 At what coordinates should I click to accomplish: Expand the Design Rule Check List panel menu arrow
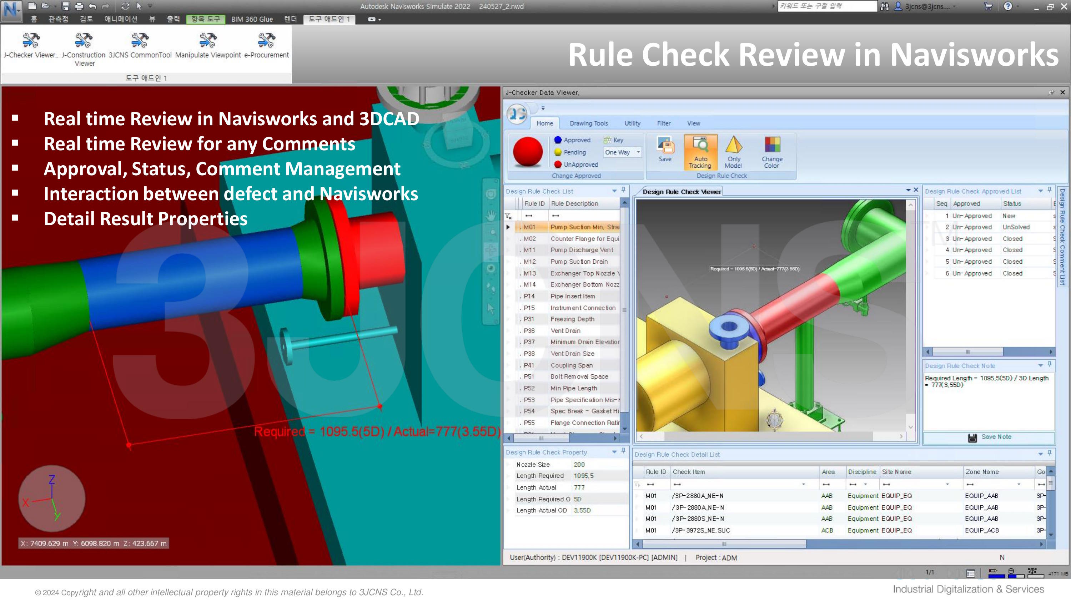(x=614, y=191)
